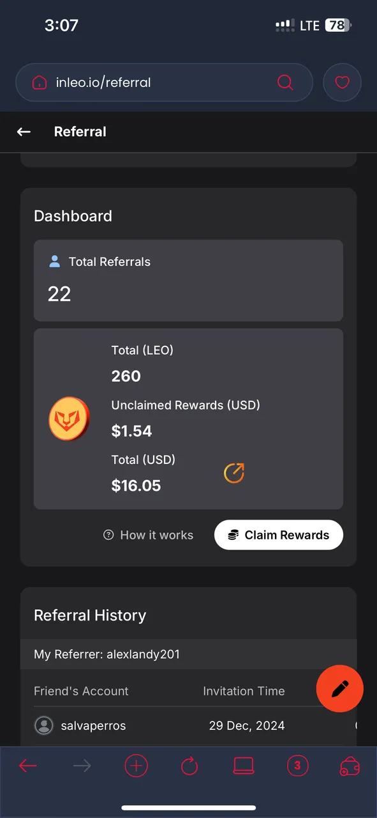Viewport: 377px width, 818px height.
Task: Open the wallet icon in bottom bar
Action: [x=351, y=766]
